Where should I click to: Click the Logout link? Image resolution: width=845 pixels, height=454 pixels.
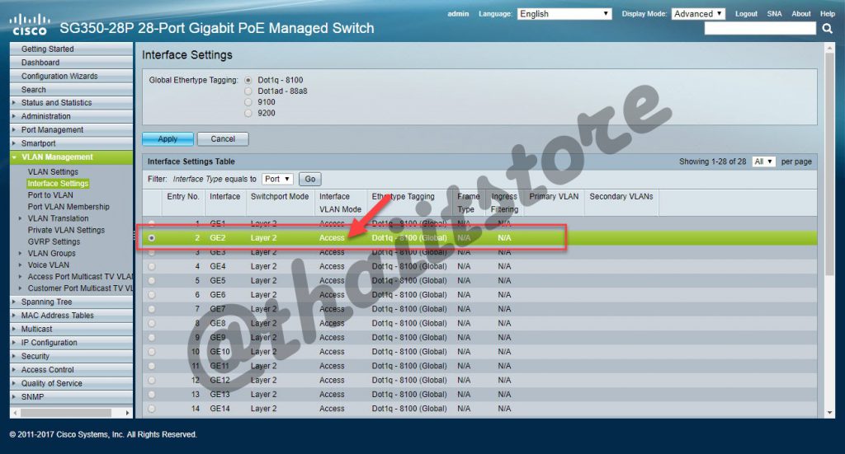tap(746, 14)
